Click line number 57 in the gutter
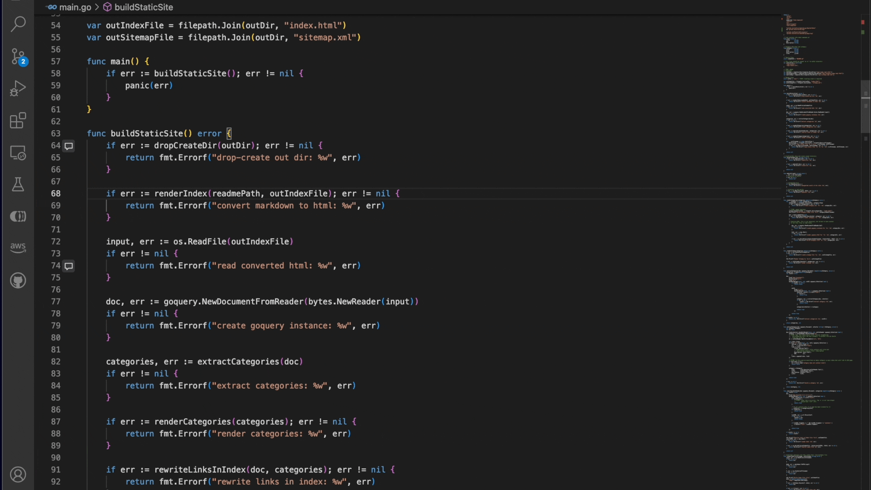Viewport: 871px width, 490px height. [56, 62]
